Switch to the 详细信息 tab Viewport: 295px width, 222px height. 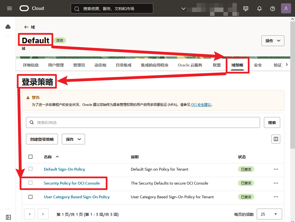(x=31, y=65)
